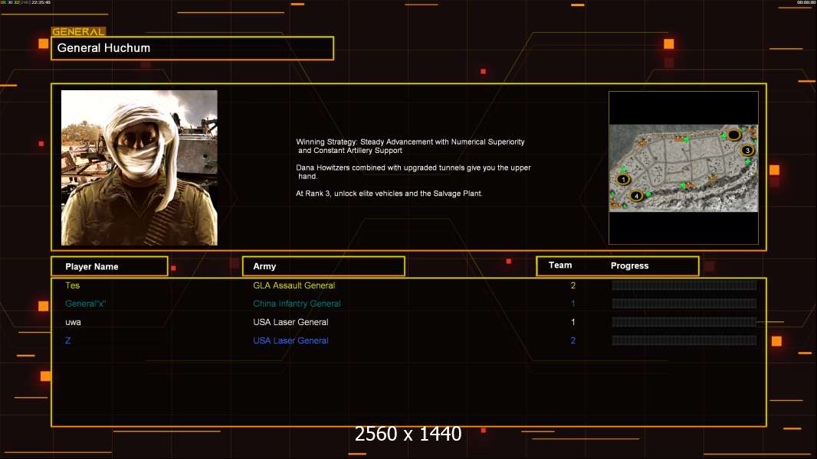Click the General Huchum name field
This screenshot has width=817, height=459.
[x=192, y=48]
